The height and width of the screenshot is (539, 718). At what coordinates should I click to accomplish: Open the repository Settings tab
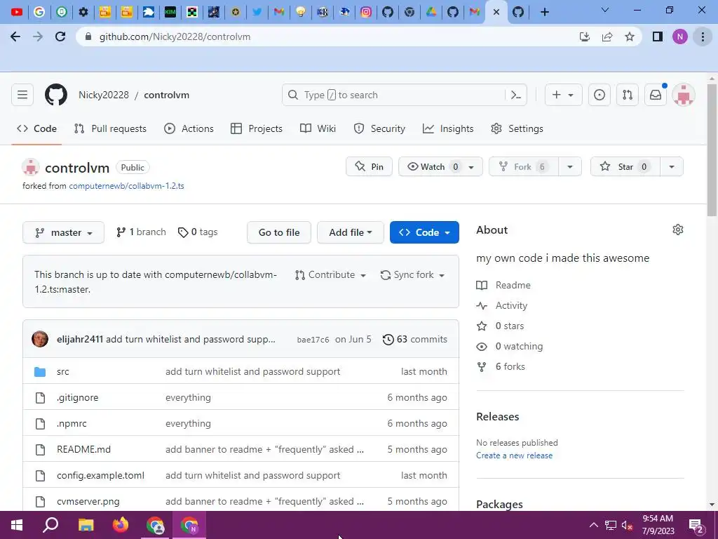click(517, 129)
